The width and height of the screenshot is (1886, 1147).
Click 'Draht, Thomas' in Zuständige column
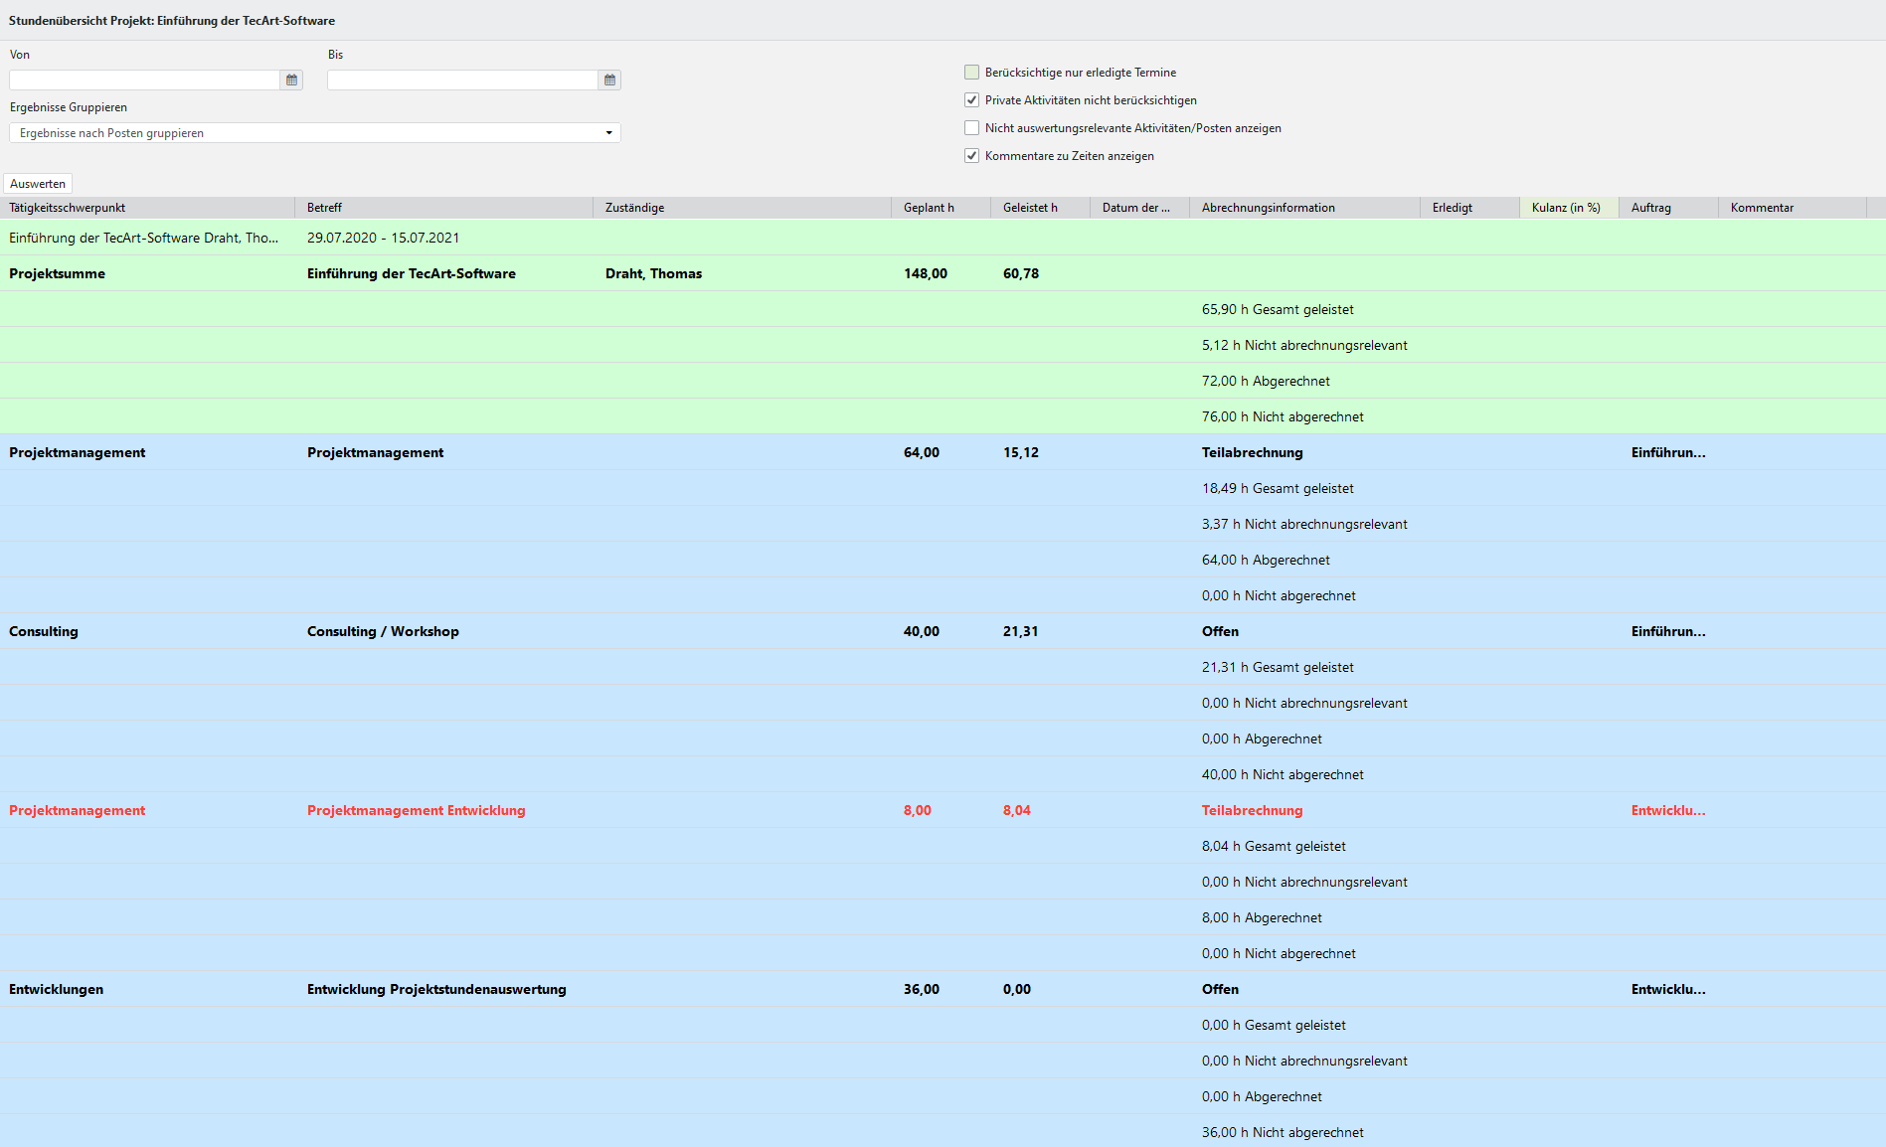pos(653,273)
